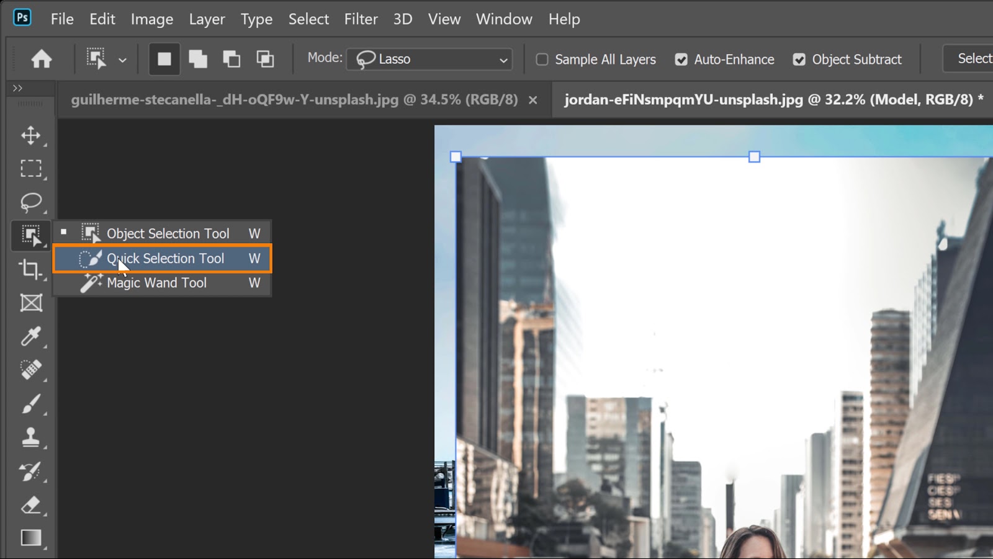Viewport: 993px width, 559px height.
Task: Open the Select menu
Action: pos(308,19)
